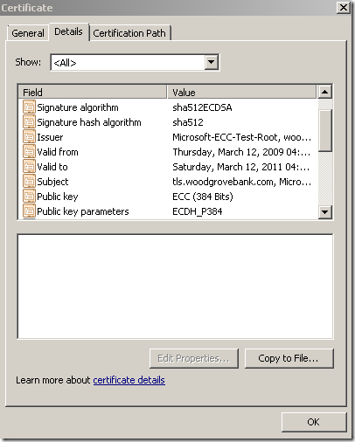This screenshot has width=355, height=442.
Task: Click the disabled Edit Properties... button
Action: (194, 358)
